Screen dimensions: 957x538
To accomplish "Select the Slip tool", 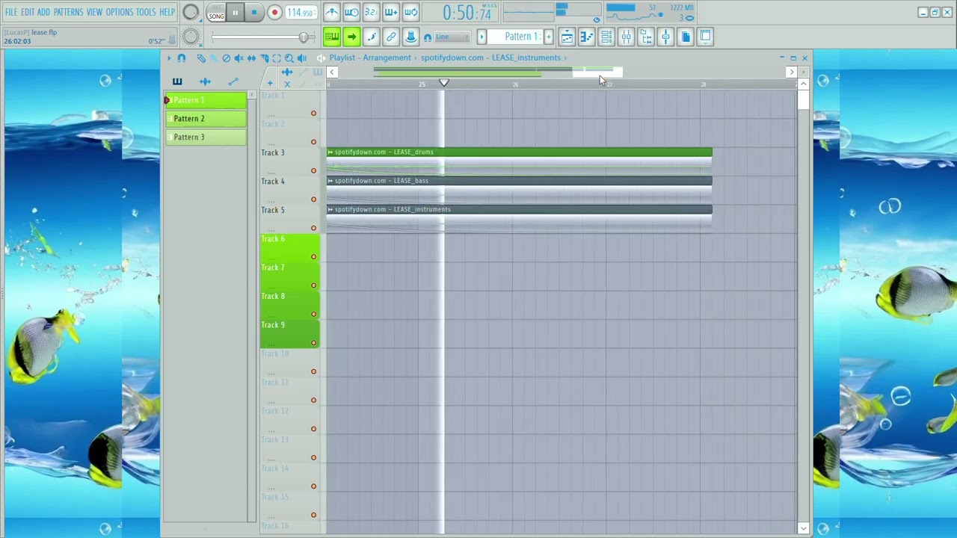I will 252,58.
